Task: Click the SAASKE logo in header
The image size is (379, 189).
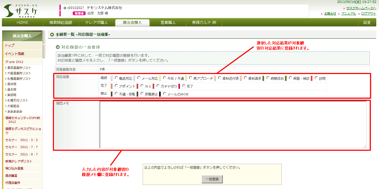Action: [21, 11]
